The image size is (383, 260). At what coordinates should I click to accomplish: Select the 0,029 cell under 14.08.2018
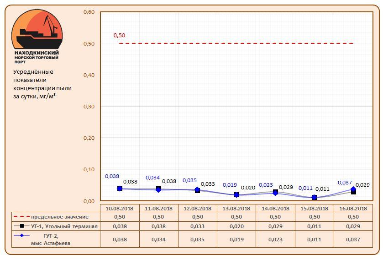click(x=275, y=226)
